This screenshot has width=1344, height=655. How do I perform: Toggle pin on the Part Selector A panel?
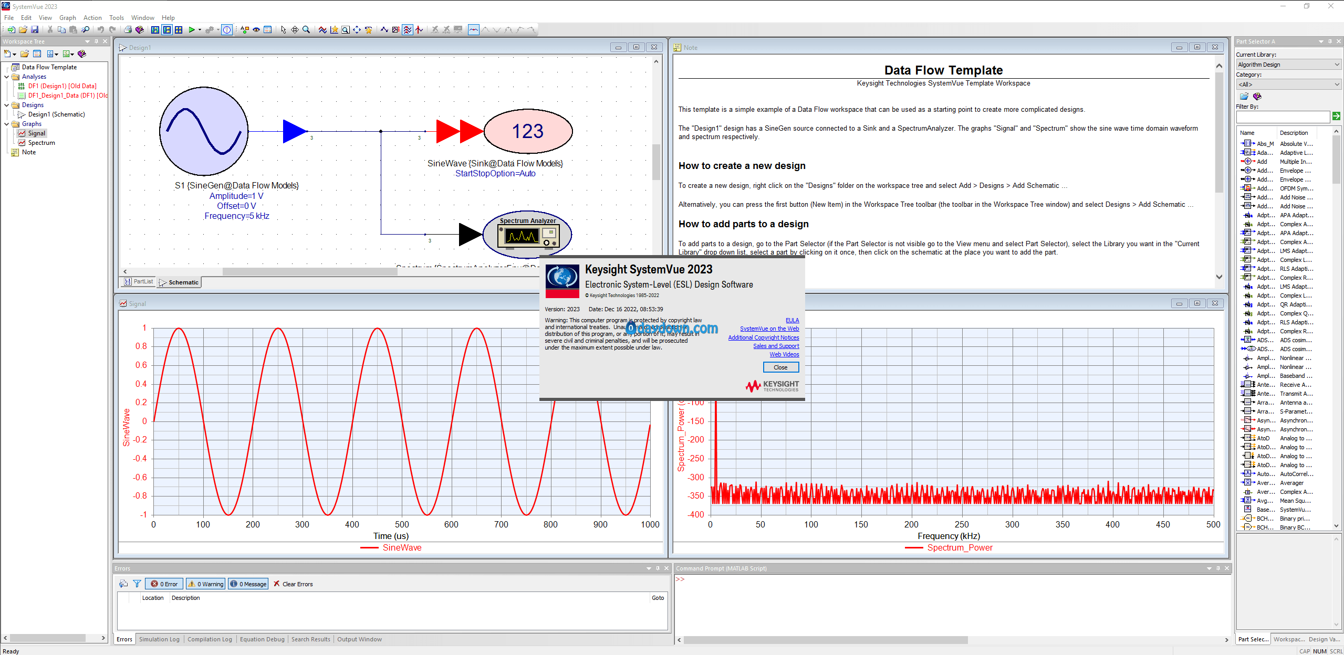point(1330,41)
